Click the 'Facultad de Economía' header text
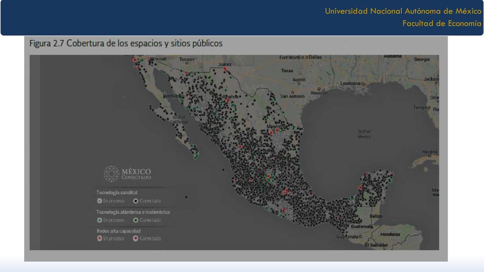 pos(442,24)
